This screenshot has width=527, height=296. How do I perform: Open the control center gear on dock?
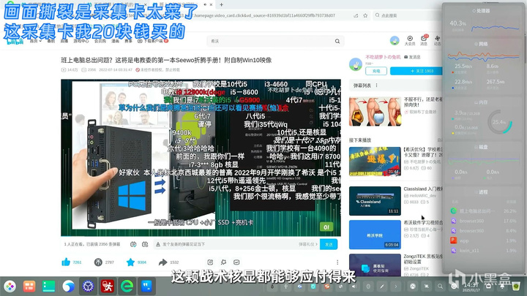[x=88, y=286]
